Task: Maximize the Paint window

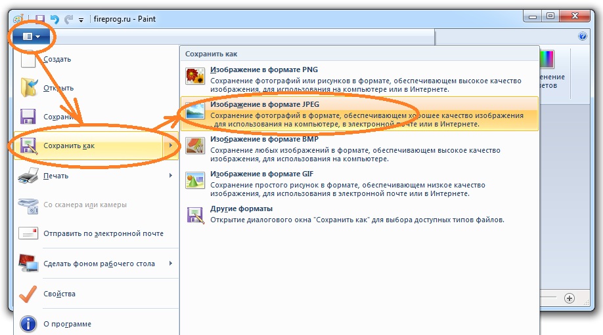Action: coord(550,16)
